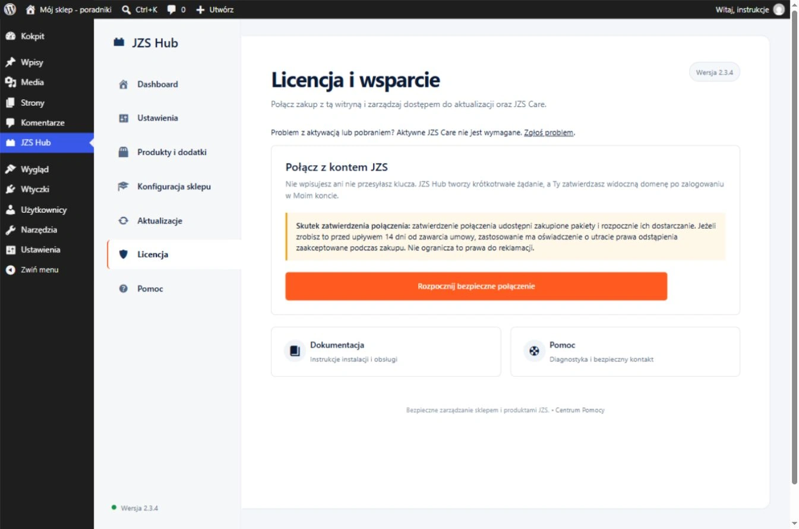Click the Połącz z kontem JZS heading
This screenshot has width=799, height=529.
336,167
